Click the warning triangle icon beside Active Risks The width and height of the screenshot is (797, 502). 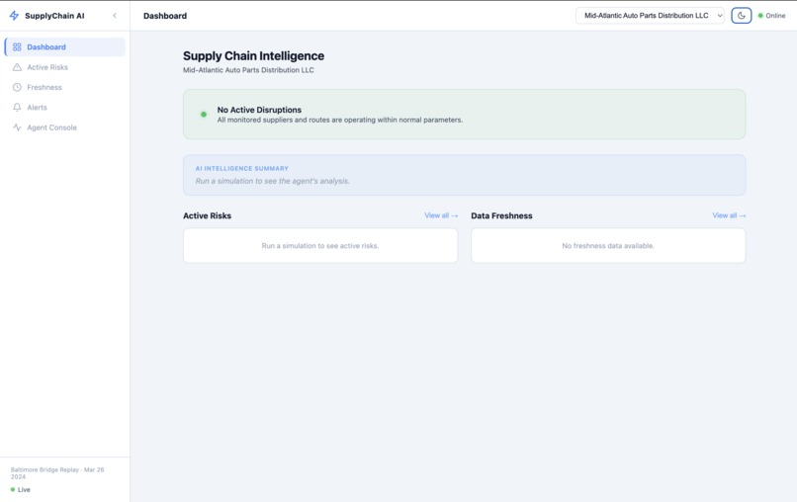[17, 67]
